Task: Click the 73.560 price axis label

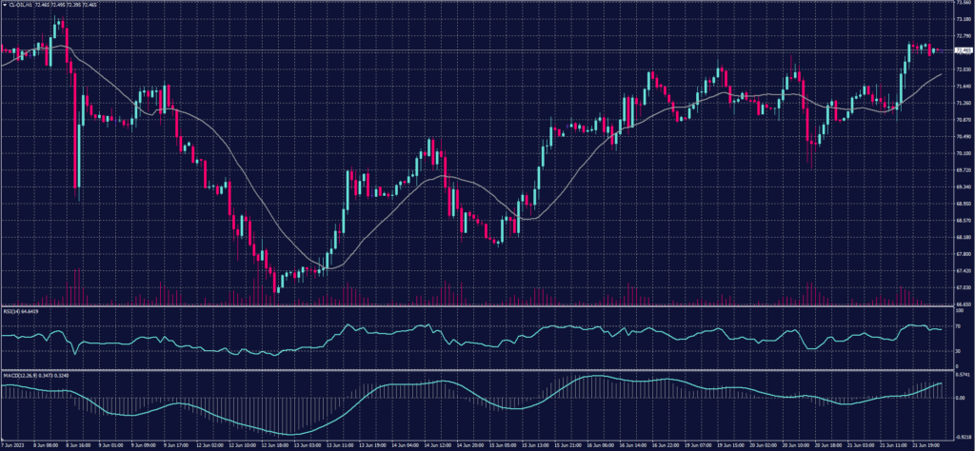Action: 963,4
